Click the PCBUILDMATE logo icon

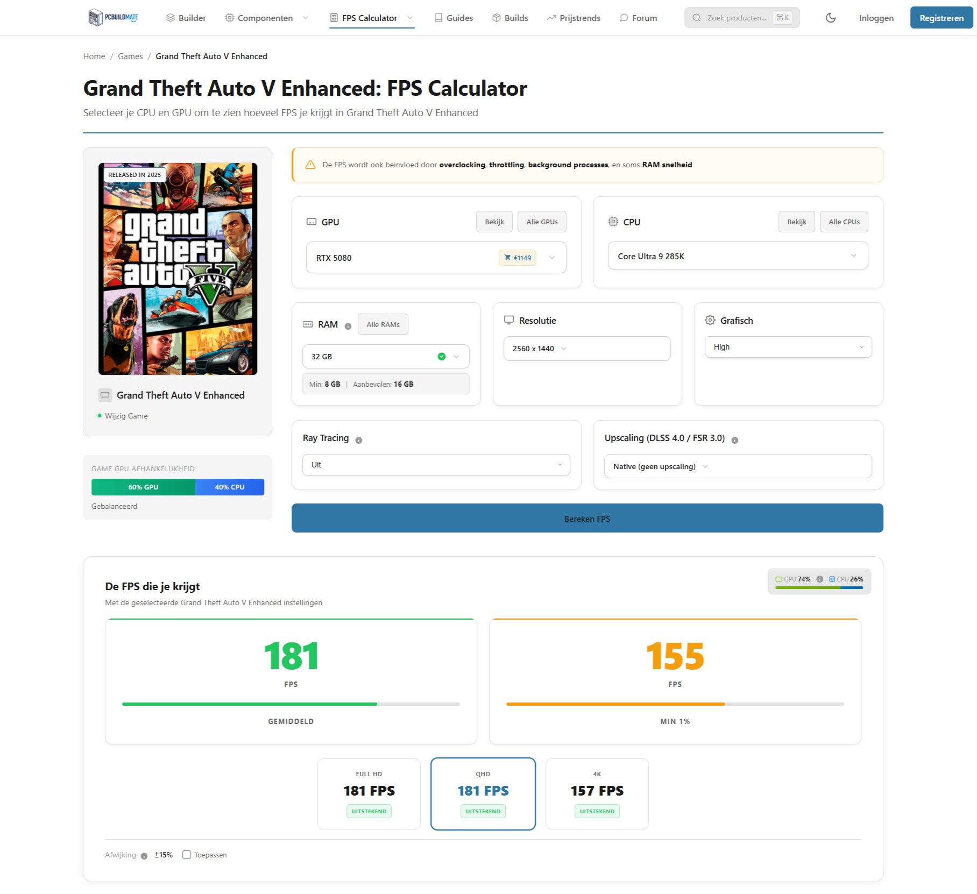pos(96,17)
